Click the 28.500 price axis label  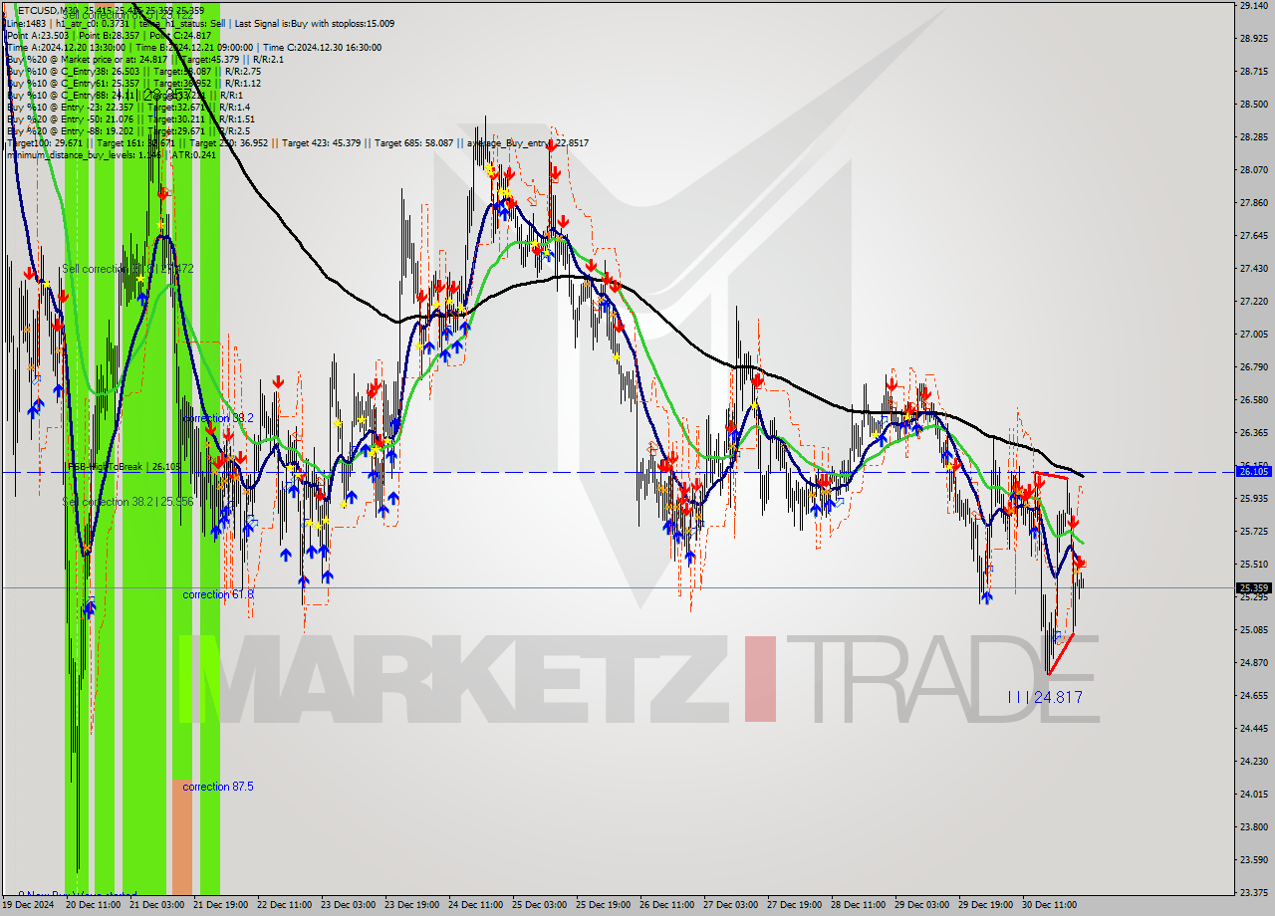pyautogui.click(x=1254, y=104)
